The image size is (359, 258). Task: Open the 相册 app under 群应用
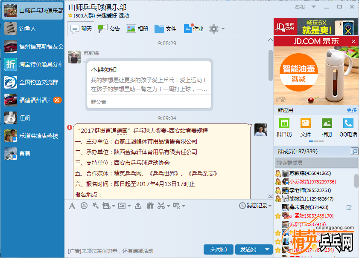[327, 127]
